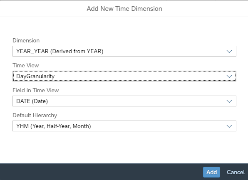248x180 pixels.
Task: Expand the YHM (Year, Half-Year, Month) dropdown
Action: pyautogui.click(x=124, y=126)
